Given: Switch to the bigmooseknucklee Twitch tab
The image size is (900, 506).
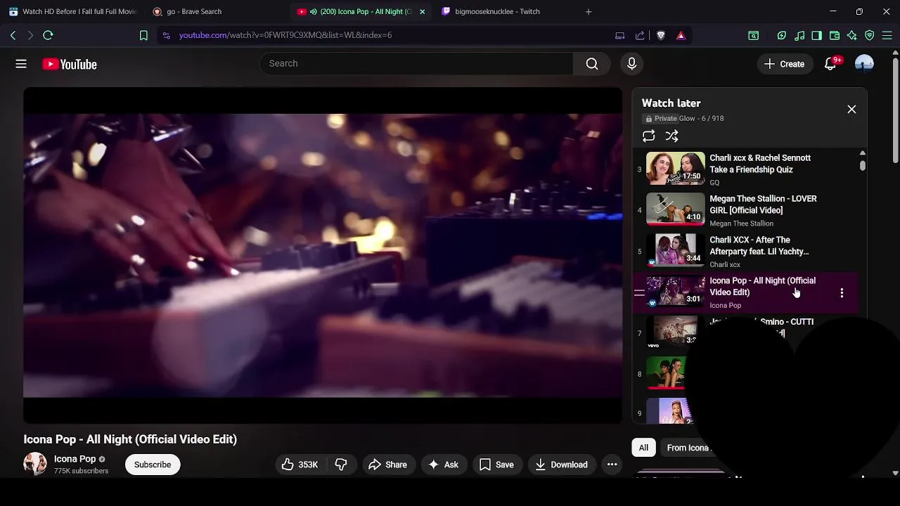Looking at the screenshot, I should coord(497,11).
